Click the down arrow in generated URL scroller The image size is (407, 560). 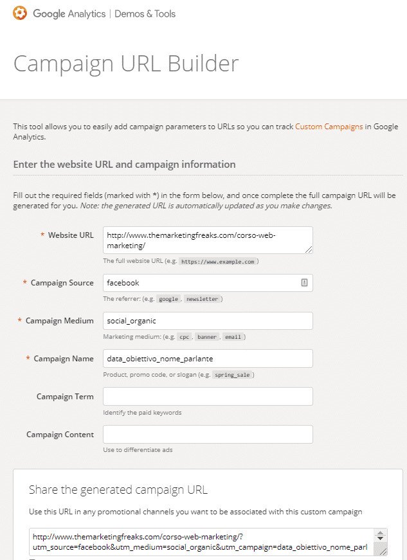click(x=380, y=538)
